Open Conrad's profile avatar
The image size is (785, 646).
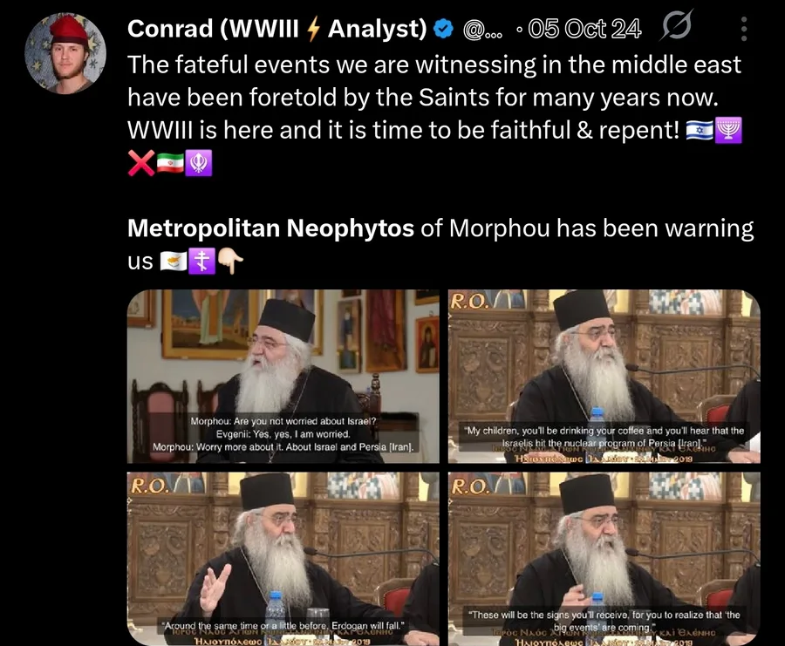click(65, 53)
